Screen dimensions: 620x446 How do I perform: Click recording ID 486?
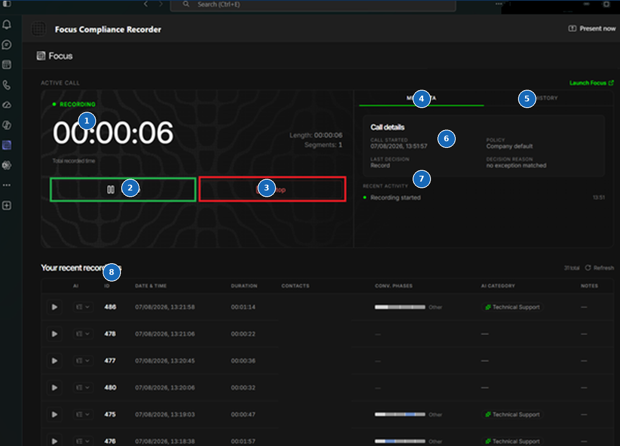coord(110,307)
